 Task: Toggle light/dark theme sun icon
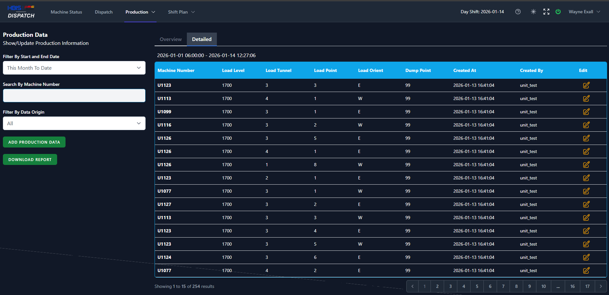pyautogui.click(x=533, y=12)
